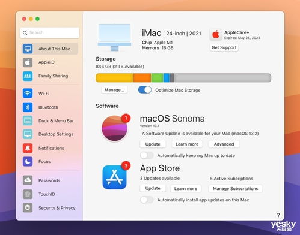This screenshot has height=235, width=300.
Task: Click the Manage... storage button
Action: 114,90
